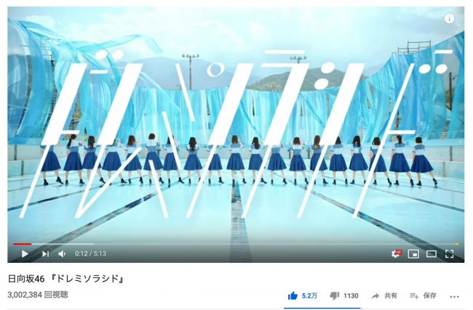Image resolution: width=473 pixels, height=310 pixels.
Task: Seek along the video progress bar
Action: (236, 244)
